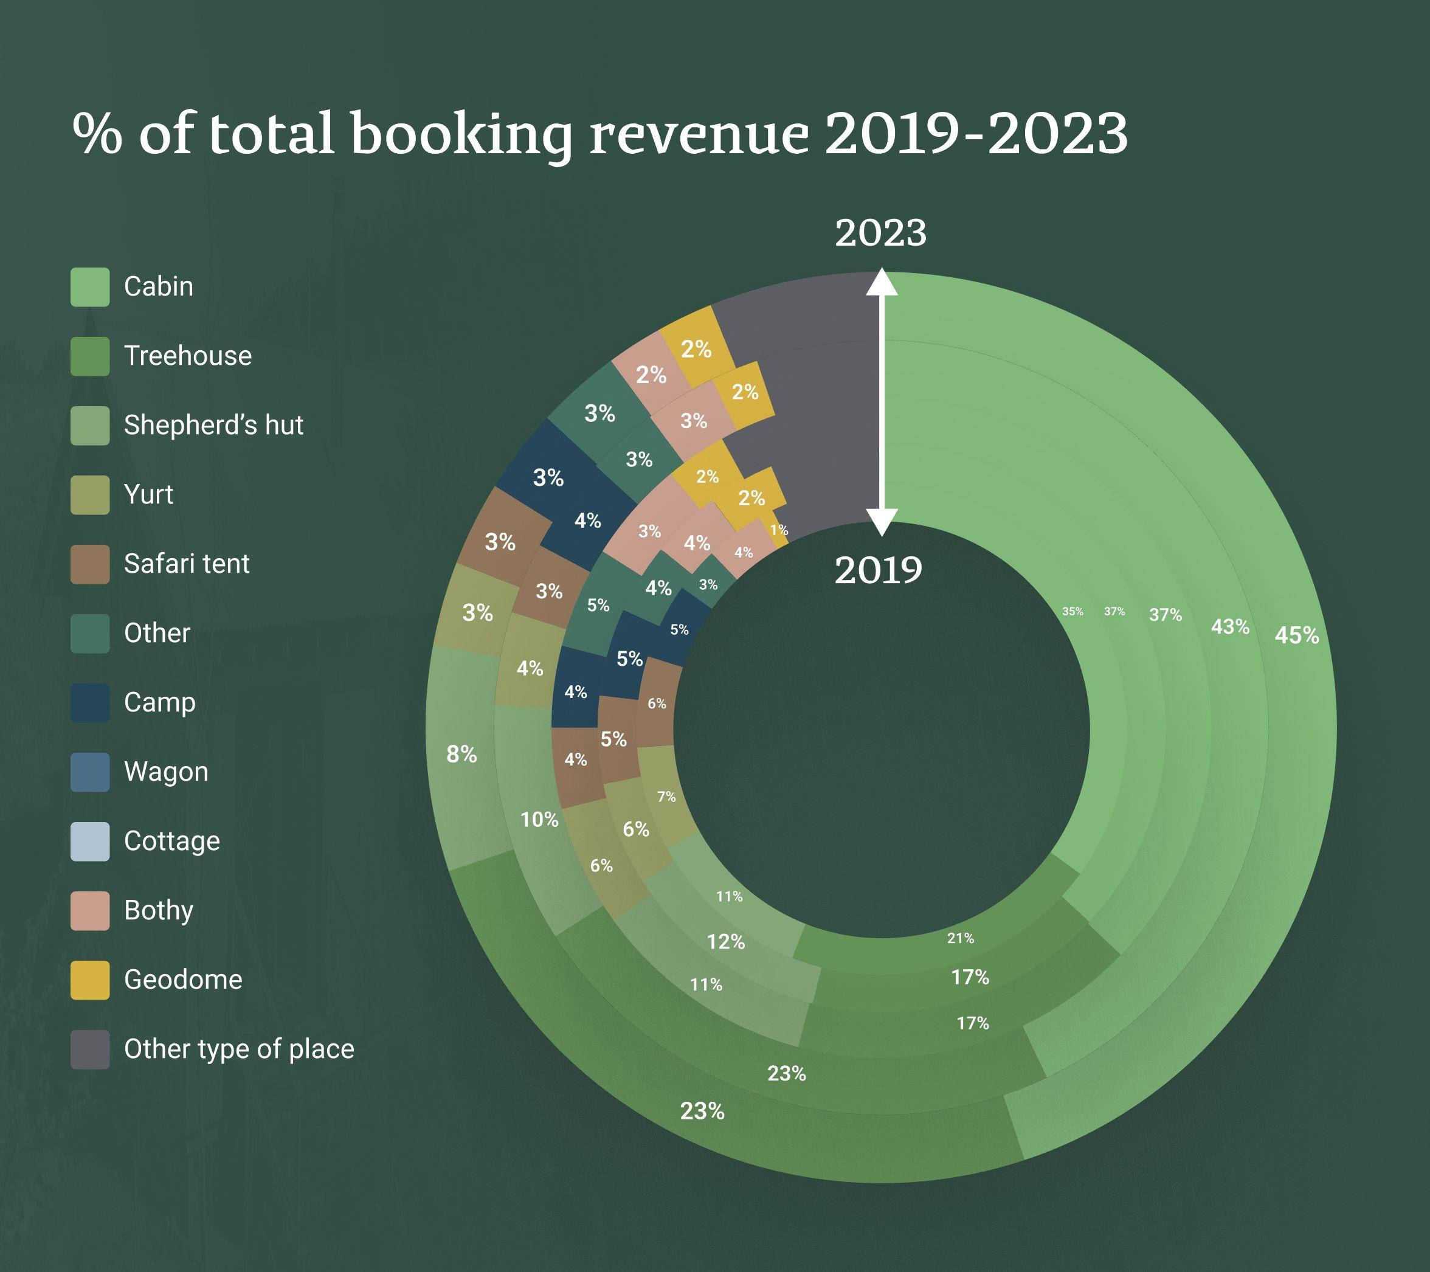Click the chart title text
Image resolution: width=1430 pixels, height=1272 pixels.
click(599, 133)
